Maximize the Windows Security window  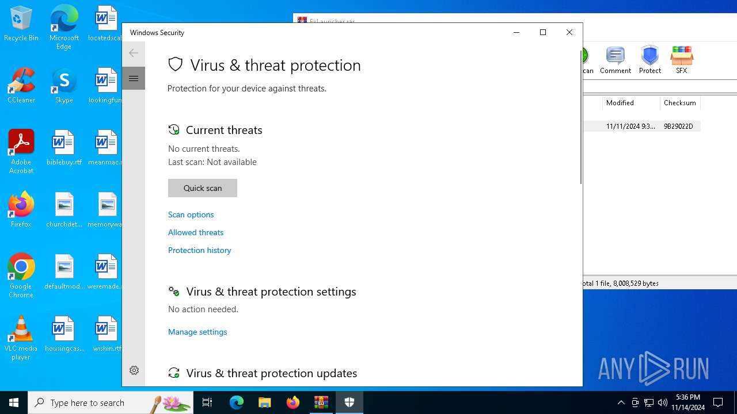543,32
